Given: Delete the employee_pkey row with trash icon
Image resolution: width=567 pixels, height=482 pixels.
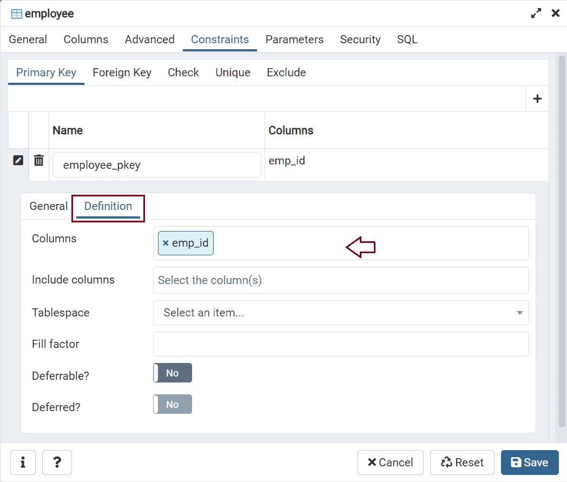Looking at the screenshot, I should (x=39, y=160).
